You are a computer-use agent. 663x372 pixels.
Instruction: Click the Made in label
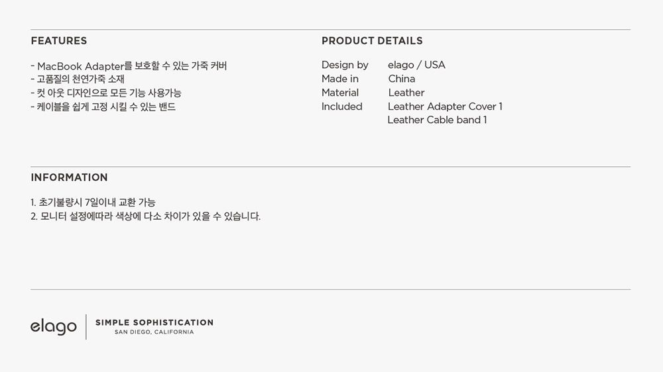[x=340, y=79]
